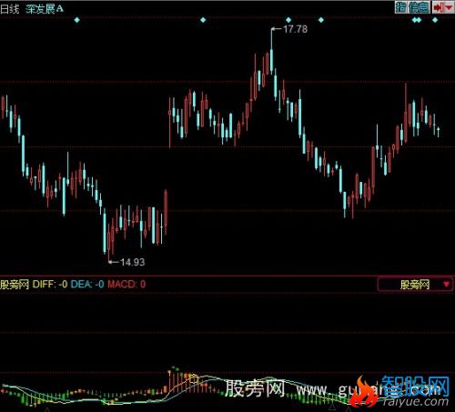This screenshot has height=412, width=455.
Task: Click the second cyan diamond marker from left
Action: [203, 20]
